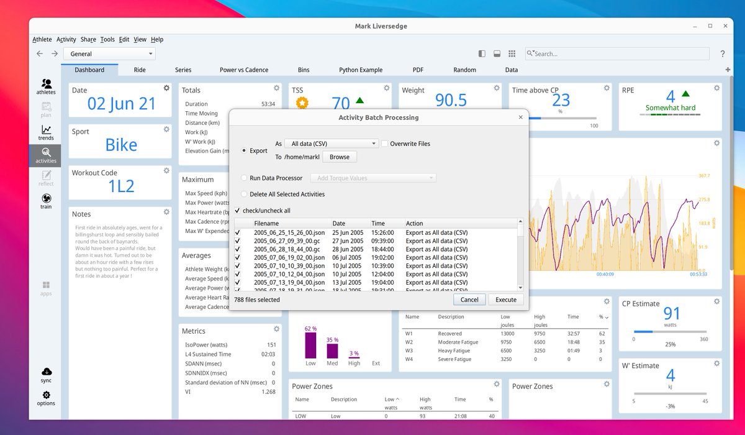745x435 pixels.
Task: Open the train view in sidebar
Action: point(46,201)
